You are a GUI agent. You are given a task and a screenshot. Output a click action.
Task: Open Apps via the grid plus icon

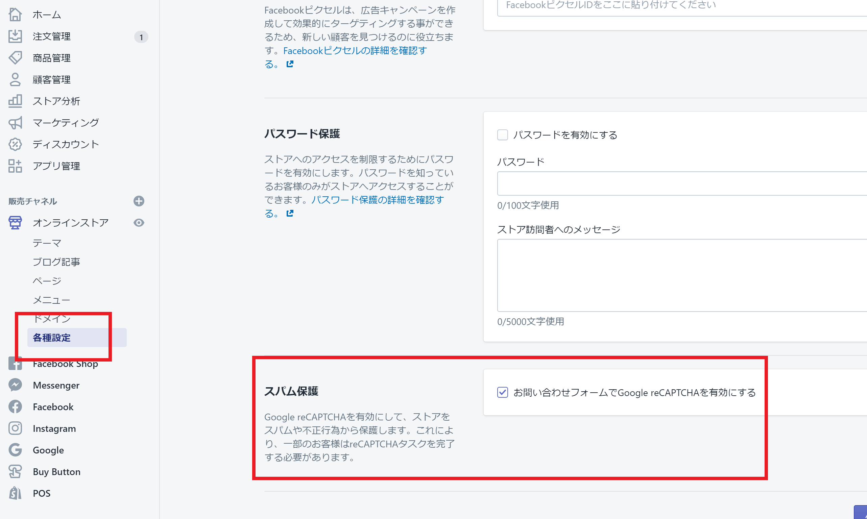point(15,166)
